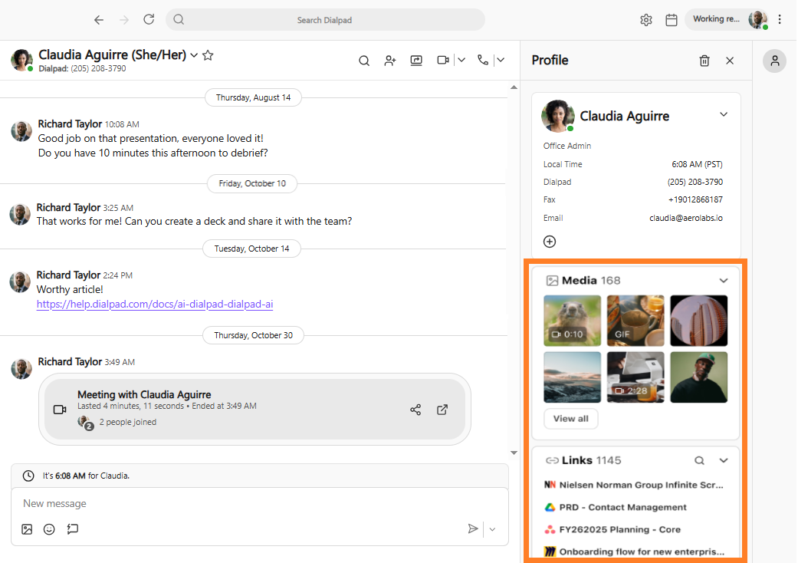Open video call options dropdown arrow

pos(461,60)
